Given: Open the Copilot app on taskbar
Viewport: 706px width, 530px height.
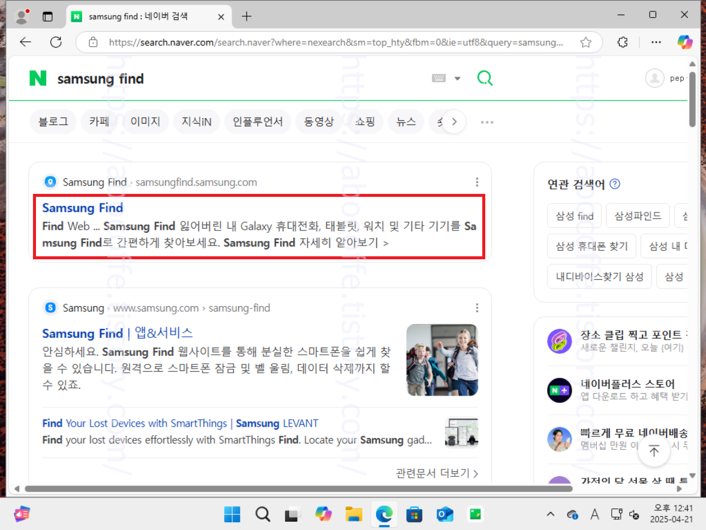Looking at the screenshot, I should click(x=323, y=514).
